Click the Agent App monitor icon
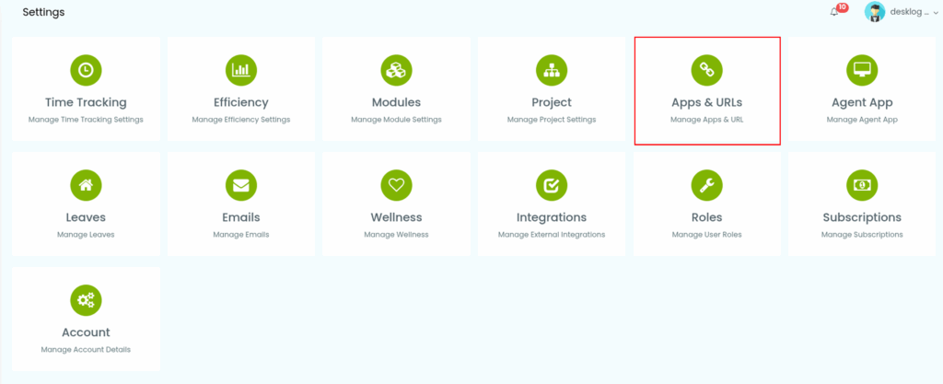 [862, 69]
